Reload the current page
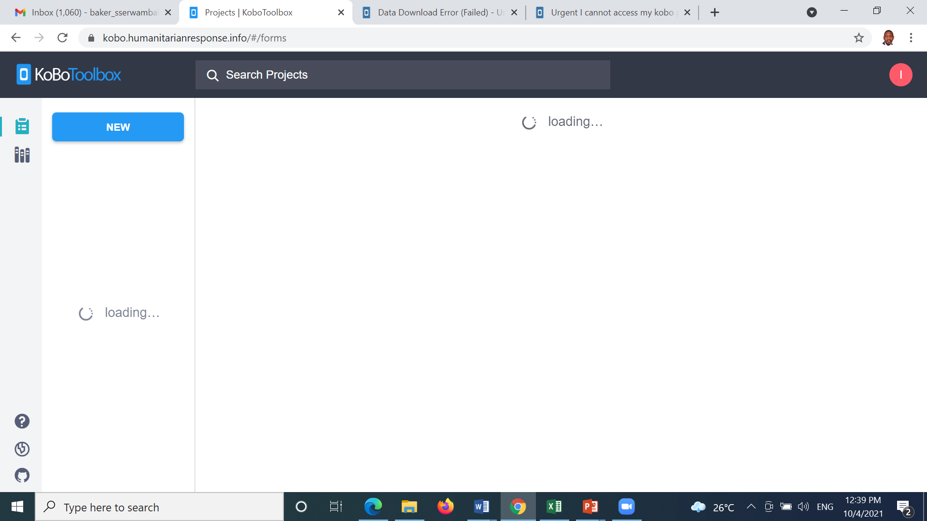Screen dimensions: 927x521 coord(62,38)
